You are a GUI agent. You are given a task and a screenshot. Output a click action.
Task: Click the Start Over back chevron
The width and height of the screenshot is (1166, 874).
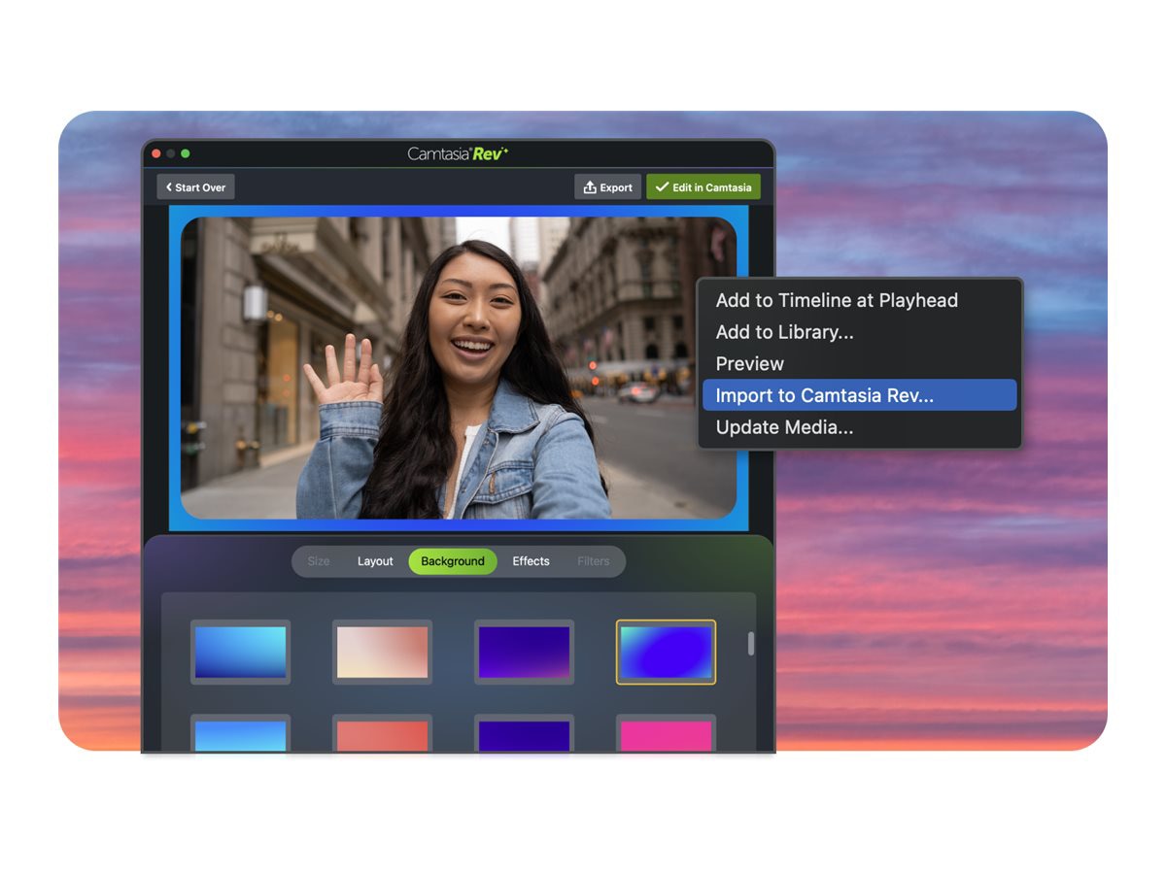click(167, 186)
